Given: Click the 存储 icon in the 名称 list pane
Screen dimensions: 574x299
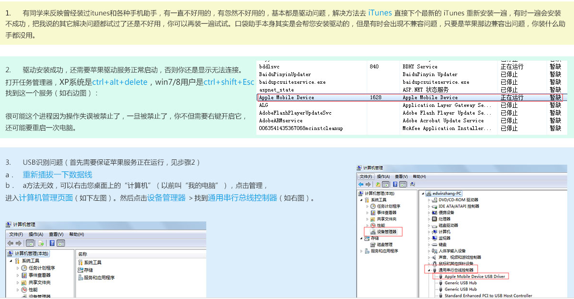Looking at the screenshot, I should pyautogui.click(x=80, y=270).
